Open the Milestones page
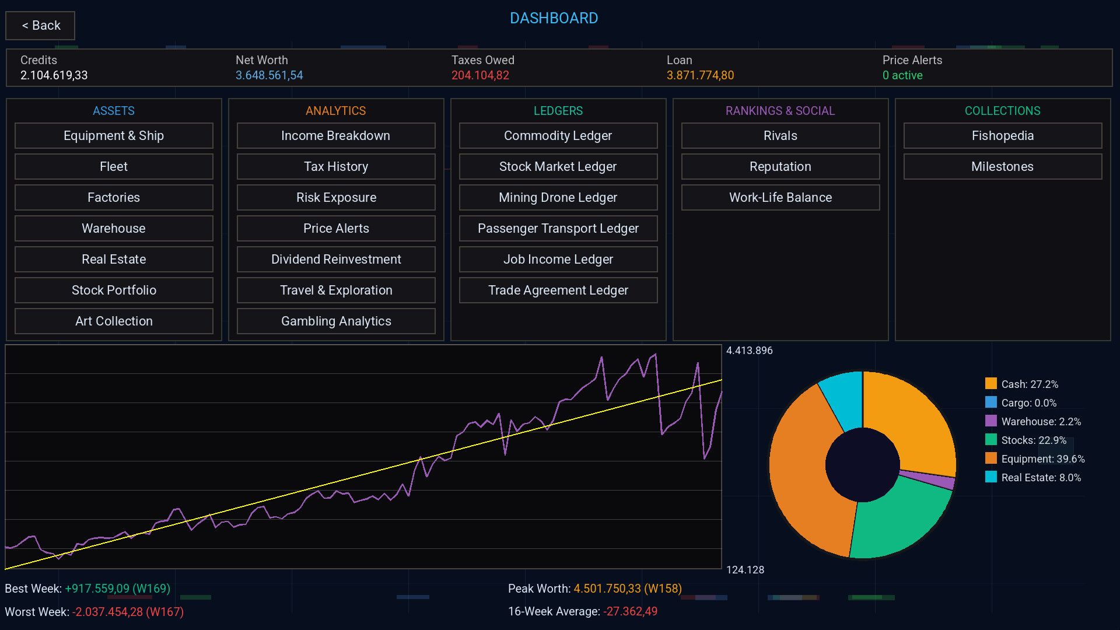The image size is (1120, 630). click(x=1003, y=166)
